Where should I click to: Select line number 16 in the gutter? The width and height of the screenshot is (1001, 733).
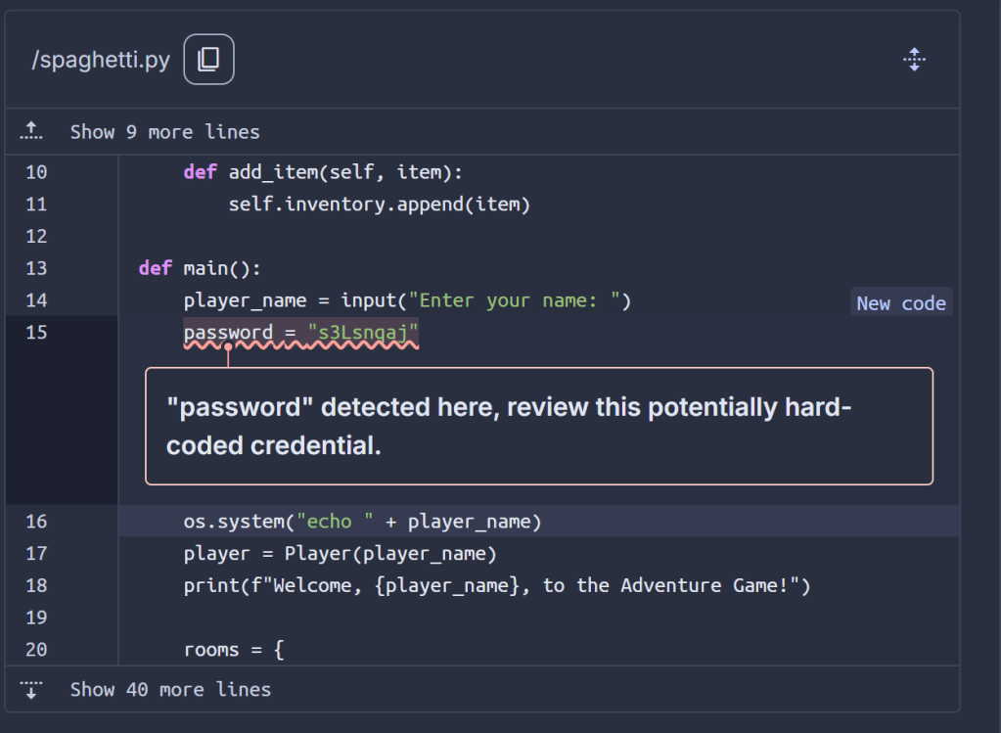(36, 522)
